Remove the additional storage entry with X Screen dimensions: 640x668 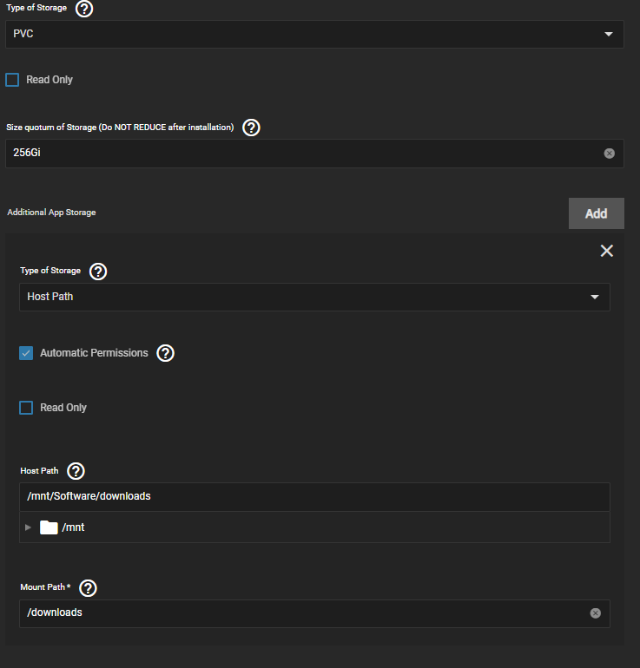(x=607, y=251)
